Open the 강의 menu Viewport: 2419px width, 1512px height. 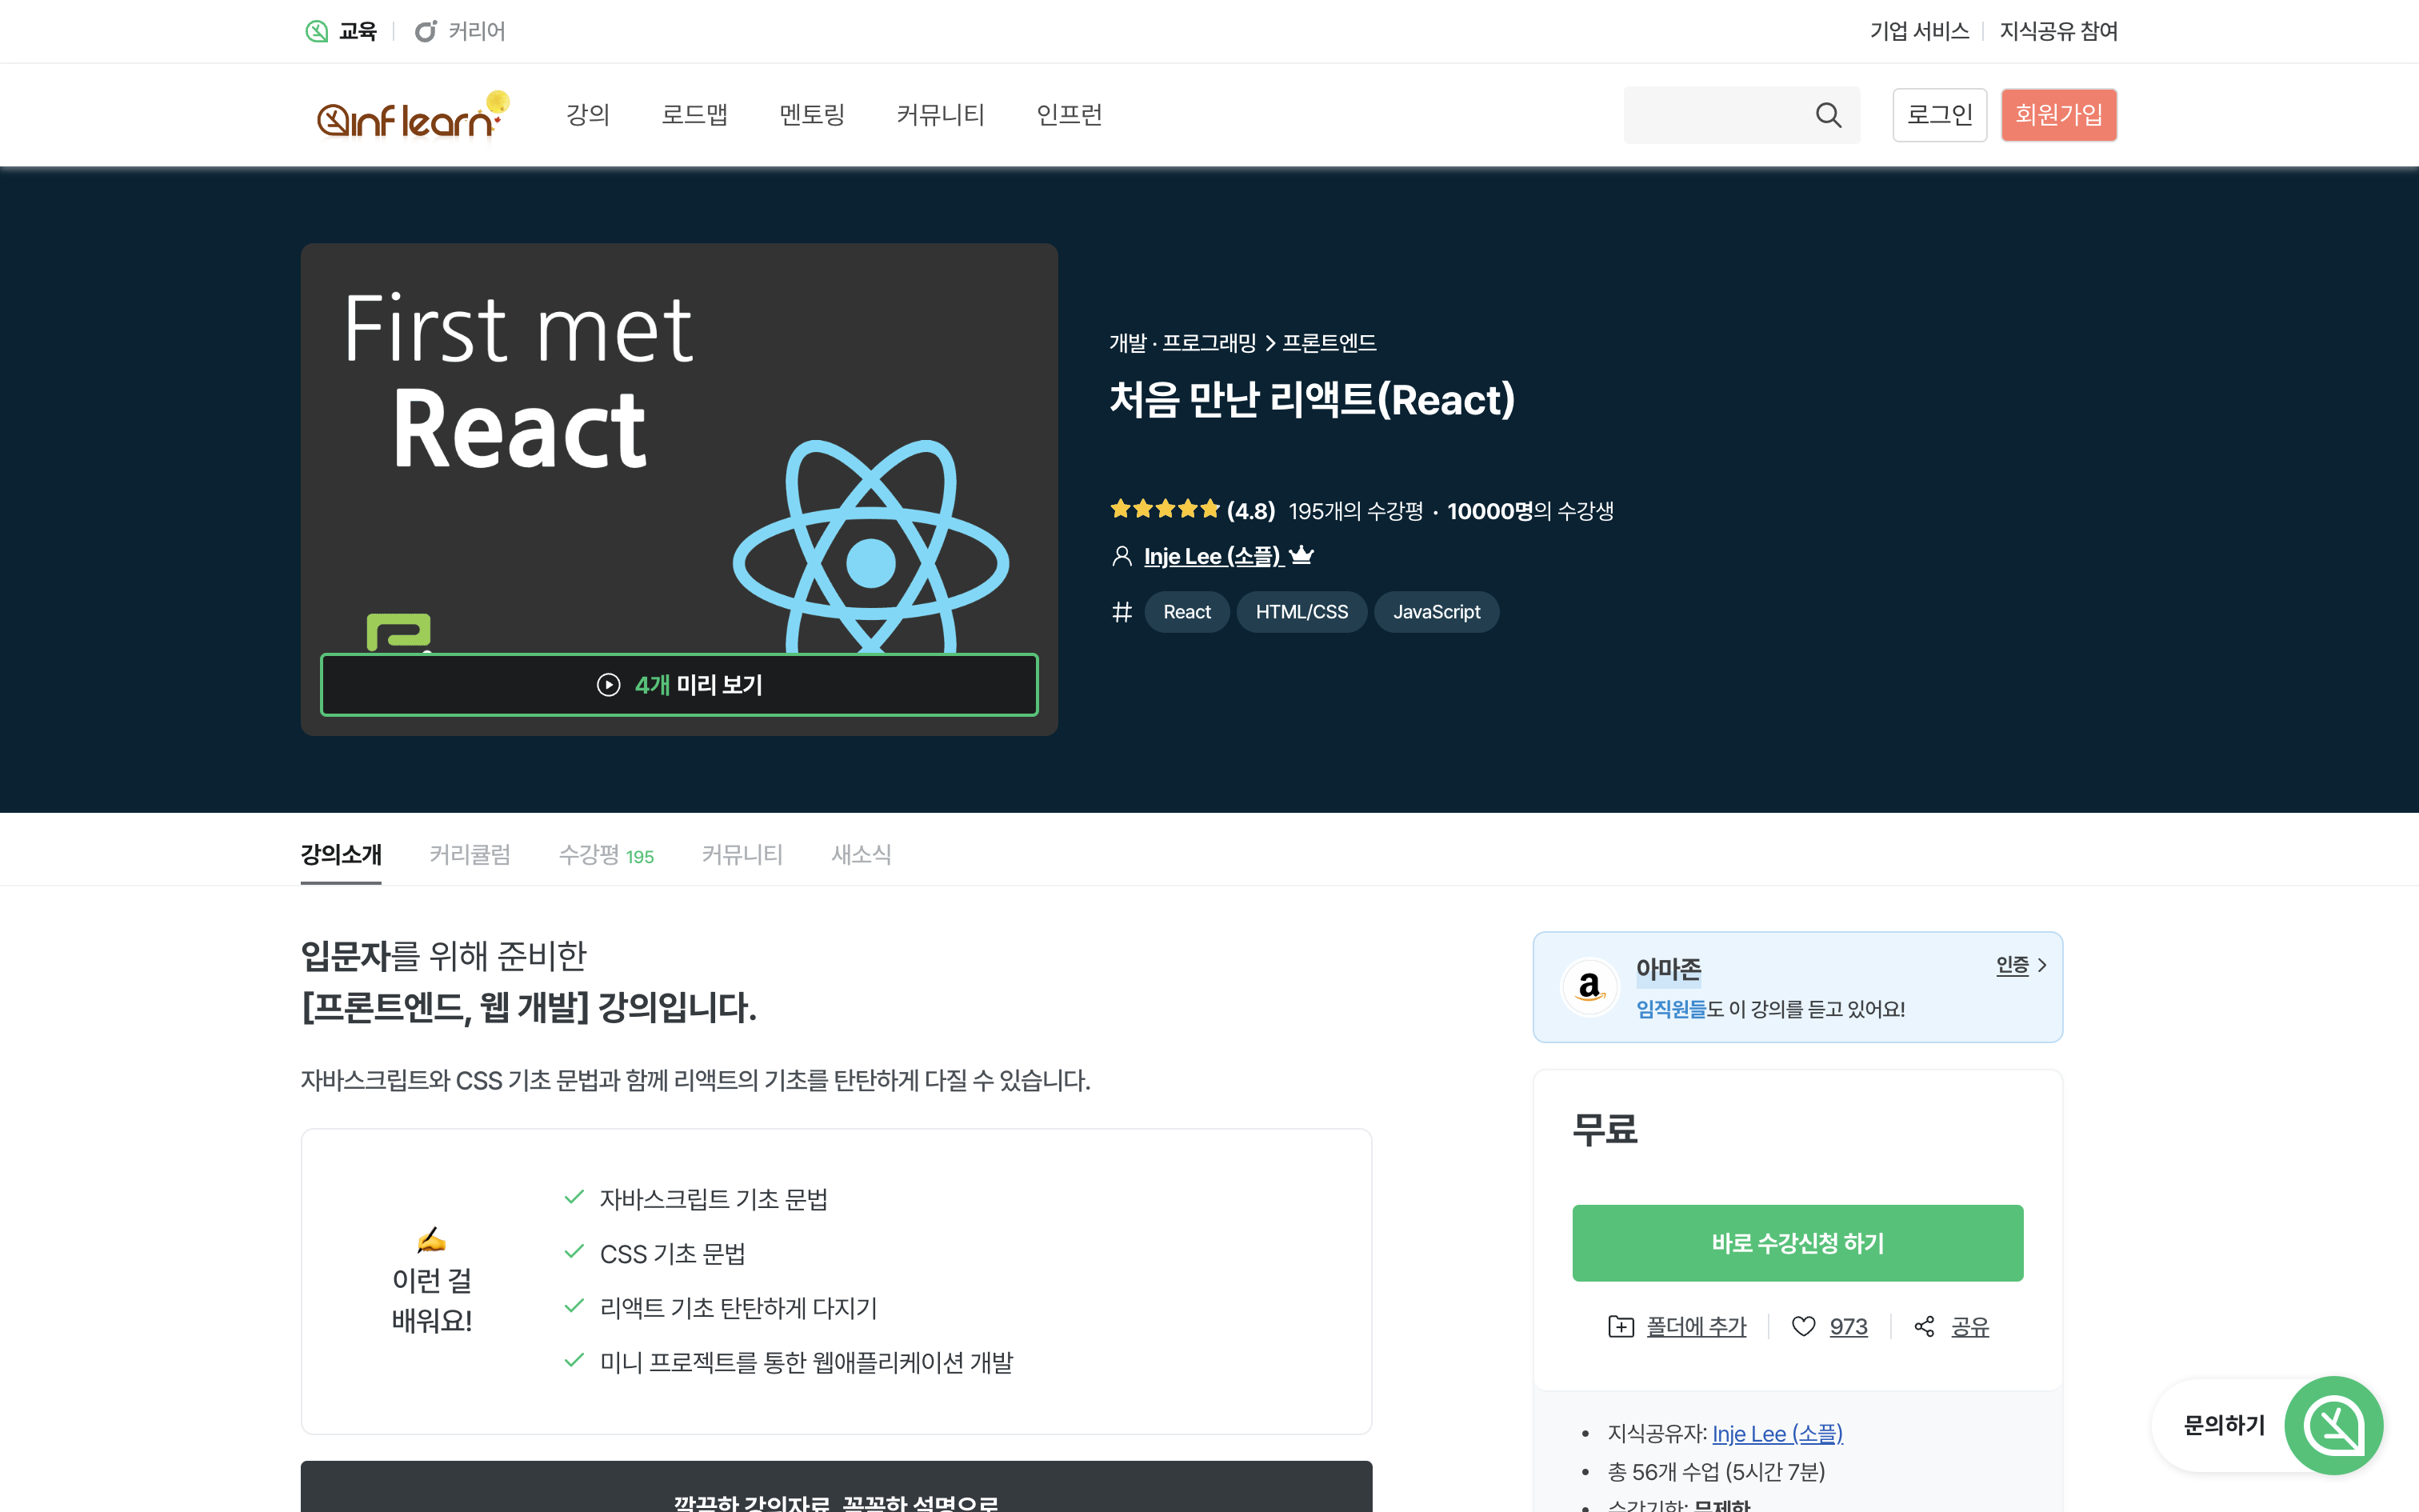coord(588,115)
